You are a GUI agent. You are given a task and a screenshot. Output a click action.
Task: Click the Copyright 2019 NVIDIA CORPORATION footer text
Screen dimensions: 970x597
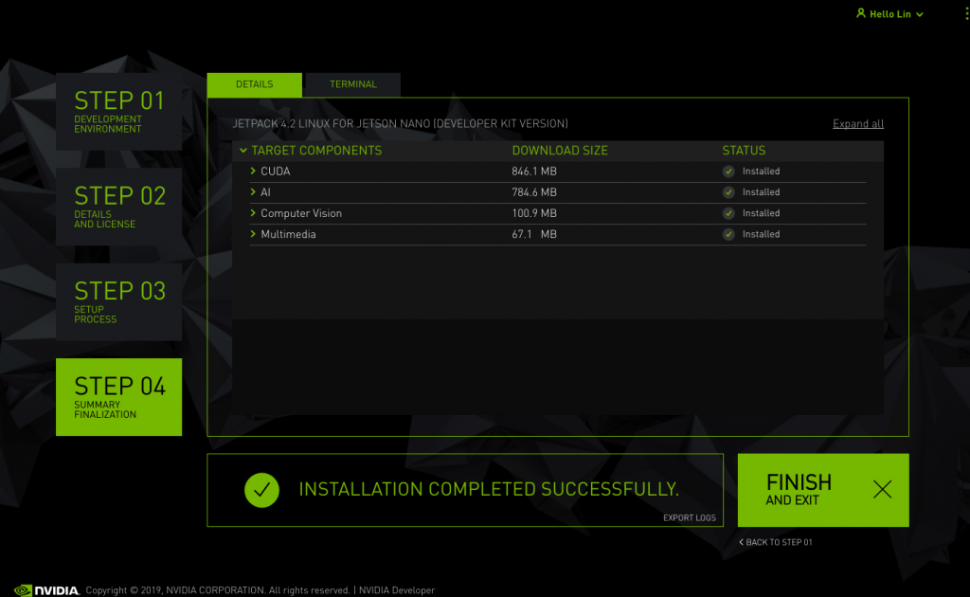(x=218, y=590)
